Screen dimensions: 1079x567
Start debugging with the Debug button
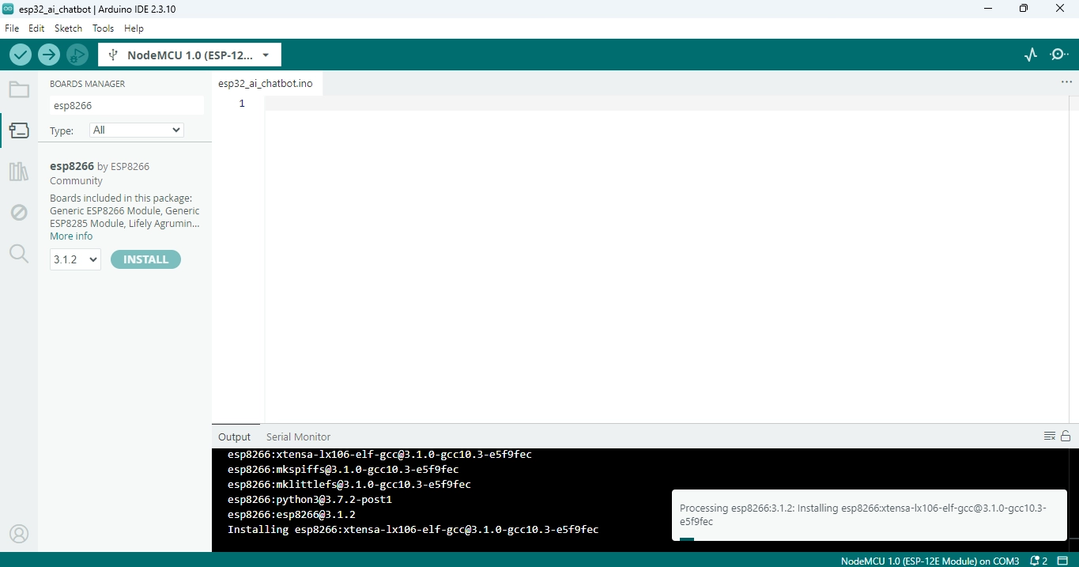tap(77, 55)
